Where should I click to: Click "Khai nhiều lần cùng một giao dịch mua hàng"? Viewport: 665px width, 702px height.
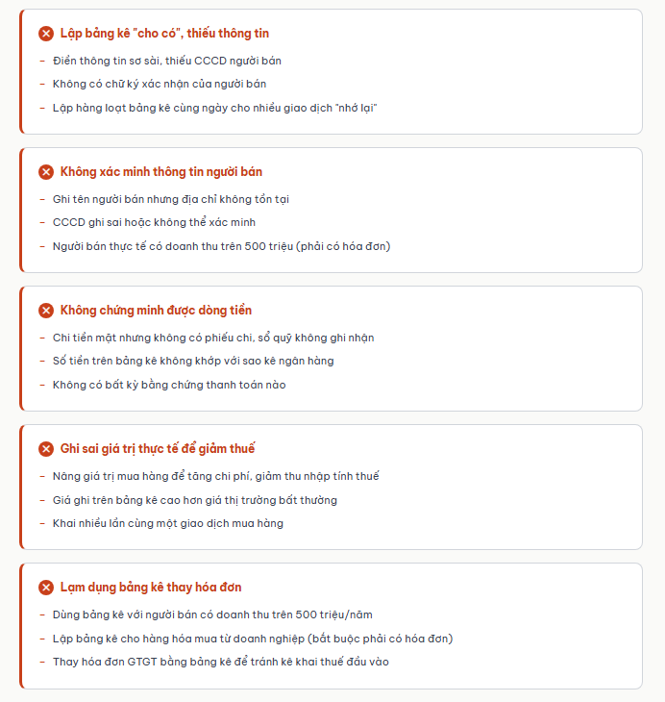[x=167, y=523]
